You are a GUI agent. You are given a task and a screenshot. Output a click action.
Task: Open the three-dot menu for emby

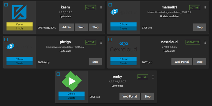click(x=153, y=77)
